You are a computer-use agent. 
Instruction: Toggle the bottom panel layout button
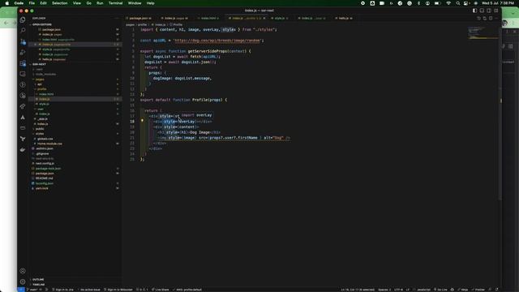point(482,11)
